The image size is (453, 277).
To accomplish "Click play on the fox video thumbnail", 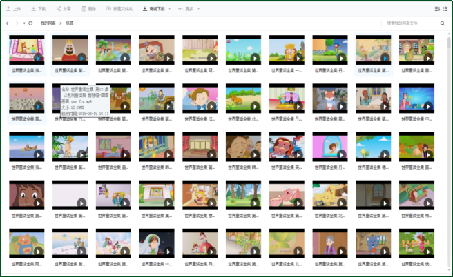I will click(x=342, y=106).
